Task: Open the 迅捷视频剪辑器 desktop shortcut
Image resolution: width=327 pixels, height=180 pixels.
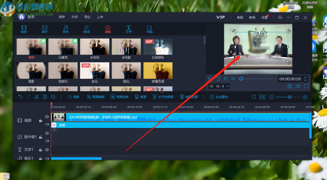Action: [x=310, y=5]
